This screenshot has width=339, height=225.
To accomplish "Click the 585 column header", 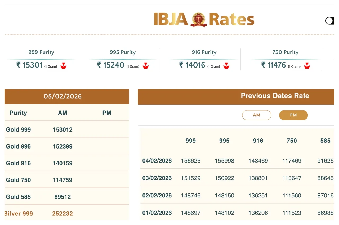I will (325, 141).
